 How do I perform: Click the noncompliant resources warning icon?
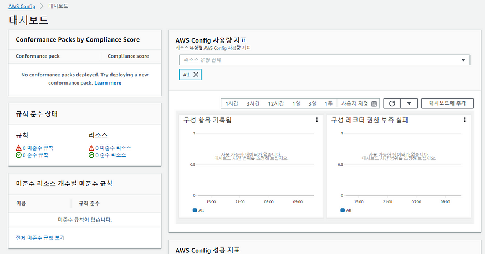(91, 148)
